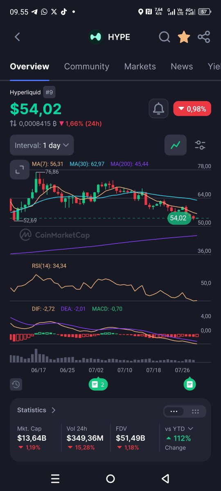Select compact statistics view with dots
Image resolution: width=221 pixels, height=491 pixels.
174,412
